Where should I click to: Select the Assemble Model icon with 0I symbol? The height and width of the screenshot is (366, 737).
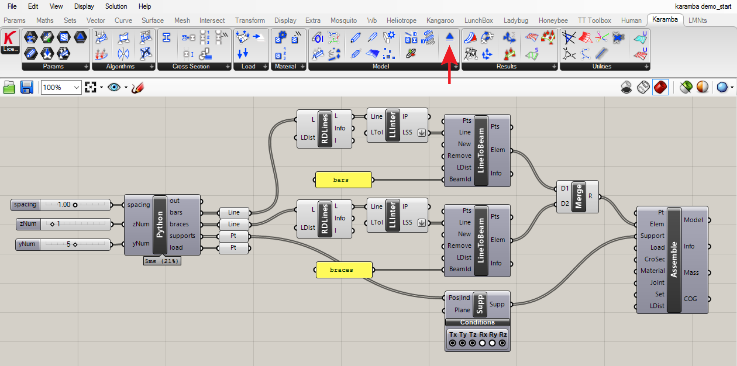[x=318, y=37]
